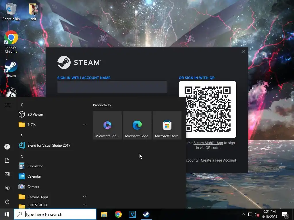Expand the 7-Zip folder
This screenshot has height=220, width=294.
[x=53, y=125]
